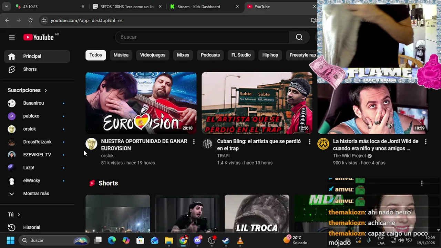Open Bananirou subscription channel
This screenshot has height=248, width=441.
37,103
